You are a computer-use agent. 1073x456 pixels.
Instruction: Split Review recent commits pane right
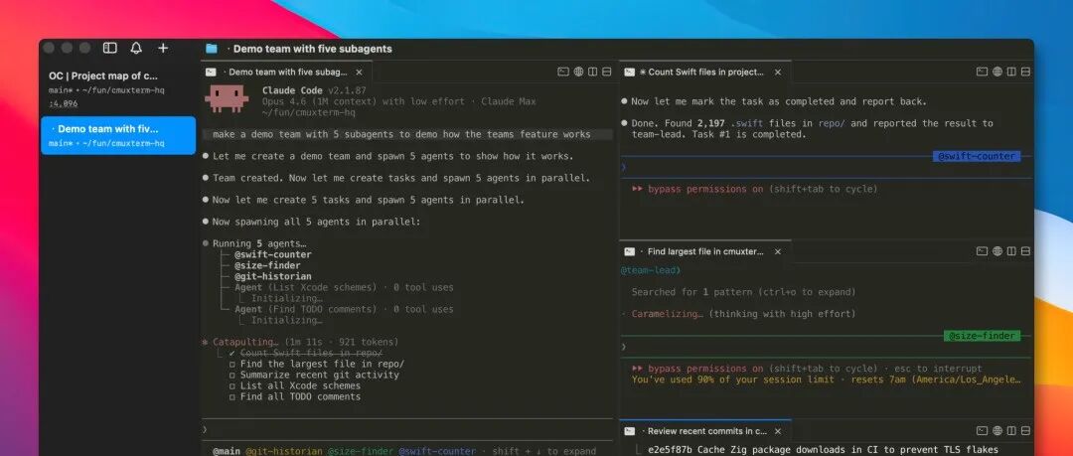[1011, 431]
